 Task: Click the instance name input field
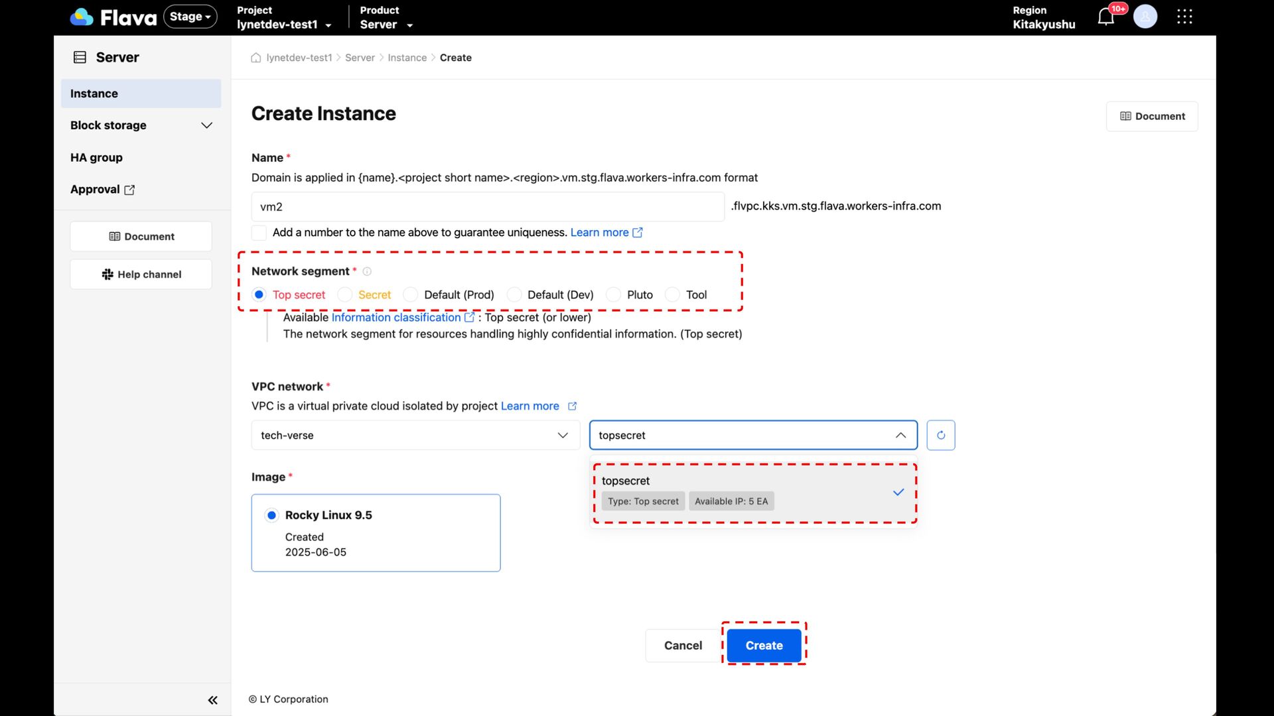tap(488, 207)
